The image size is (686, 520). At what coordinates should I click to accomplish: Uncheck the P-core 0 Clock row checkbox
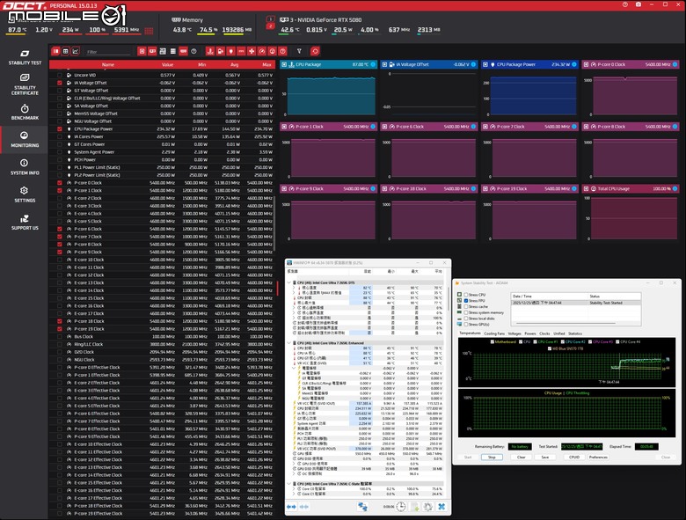click(60, 183)
